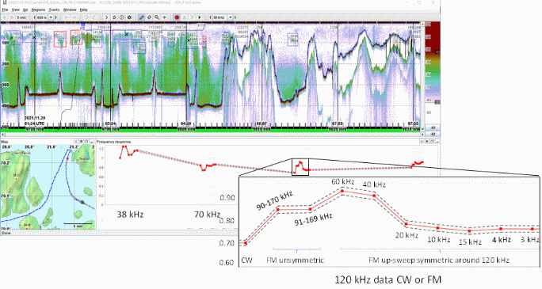Select the magnifier zoom tool

tap(157, 17)
